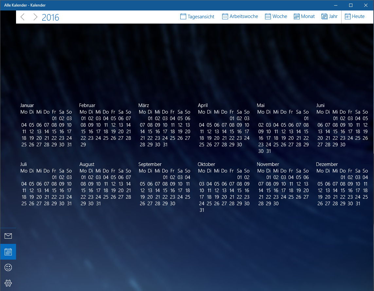
Task: Open the Juli month heading
Action: pyautogui.click(x=23, y=164)
